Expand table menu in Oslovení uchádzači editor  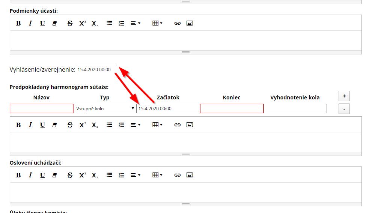[157, 175]
